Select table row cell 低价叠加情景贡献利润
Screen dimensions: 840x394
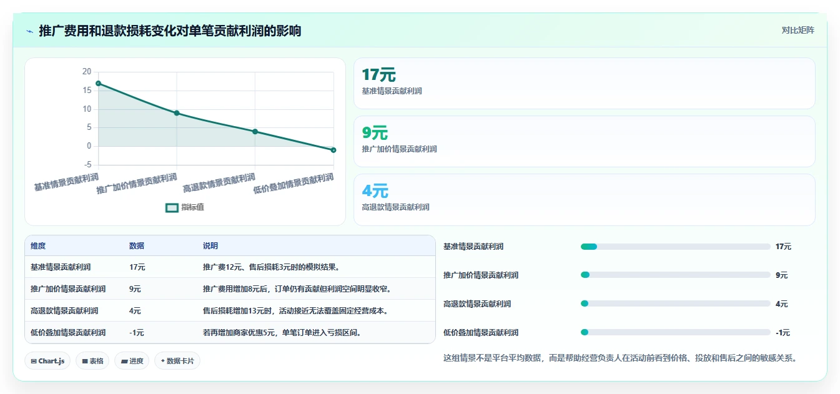coord(68,332)
